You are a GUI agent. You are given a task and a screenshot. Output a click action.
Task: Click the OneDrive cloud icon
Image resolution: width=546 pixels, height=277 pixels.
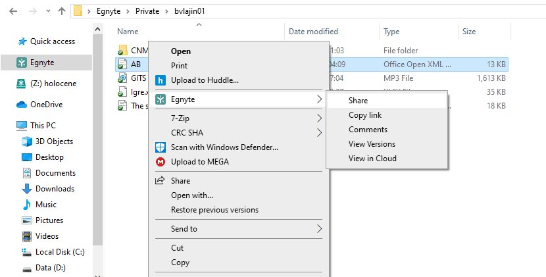pyautogui.click(x=22, y=105)
